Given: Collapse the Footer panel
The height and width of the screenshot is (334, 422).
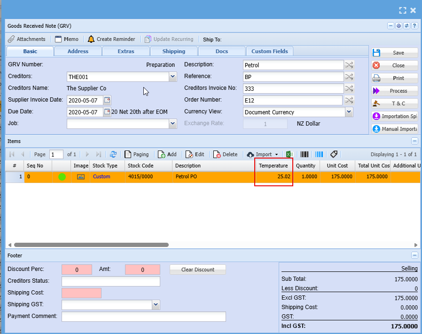Looking at the screenshot, I should tap(414, 255).
